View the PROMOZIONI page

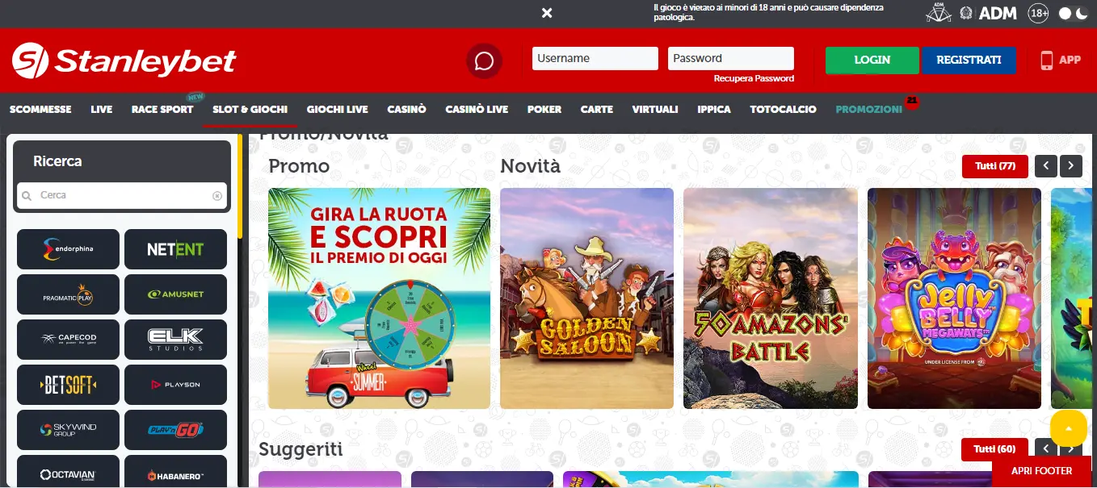click(x=869, y=109)
